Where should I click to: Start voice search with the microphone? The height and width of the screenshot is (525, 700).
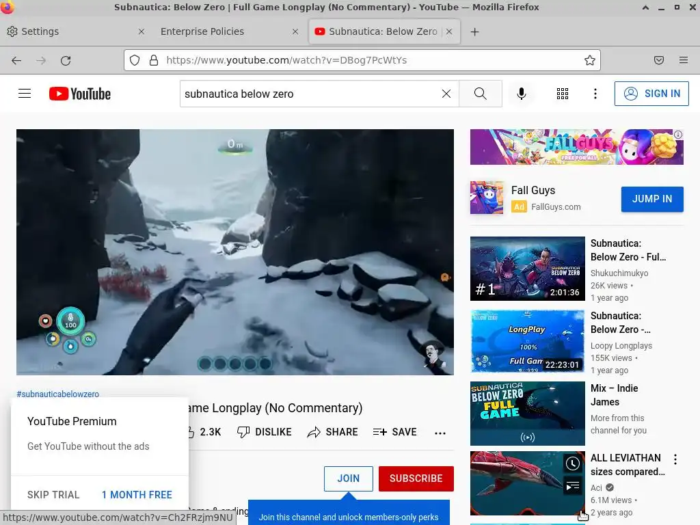click(x=521, y=94)
